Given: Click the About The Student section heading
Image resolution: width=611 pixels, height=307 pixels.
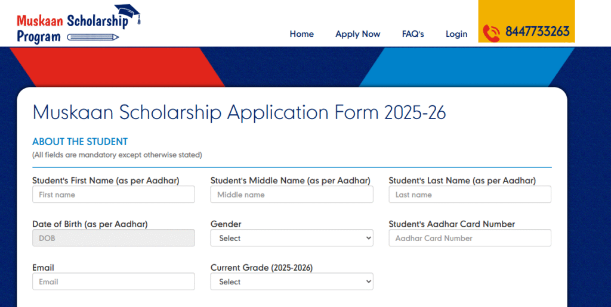Looking at the screenshot, I should click(80, 142).
